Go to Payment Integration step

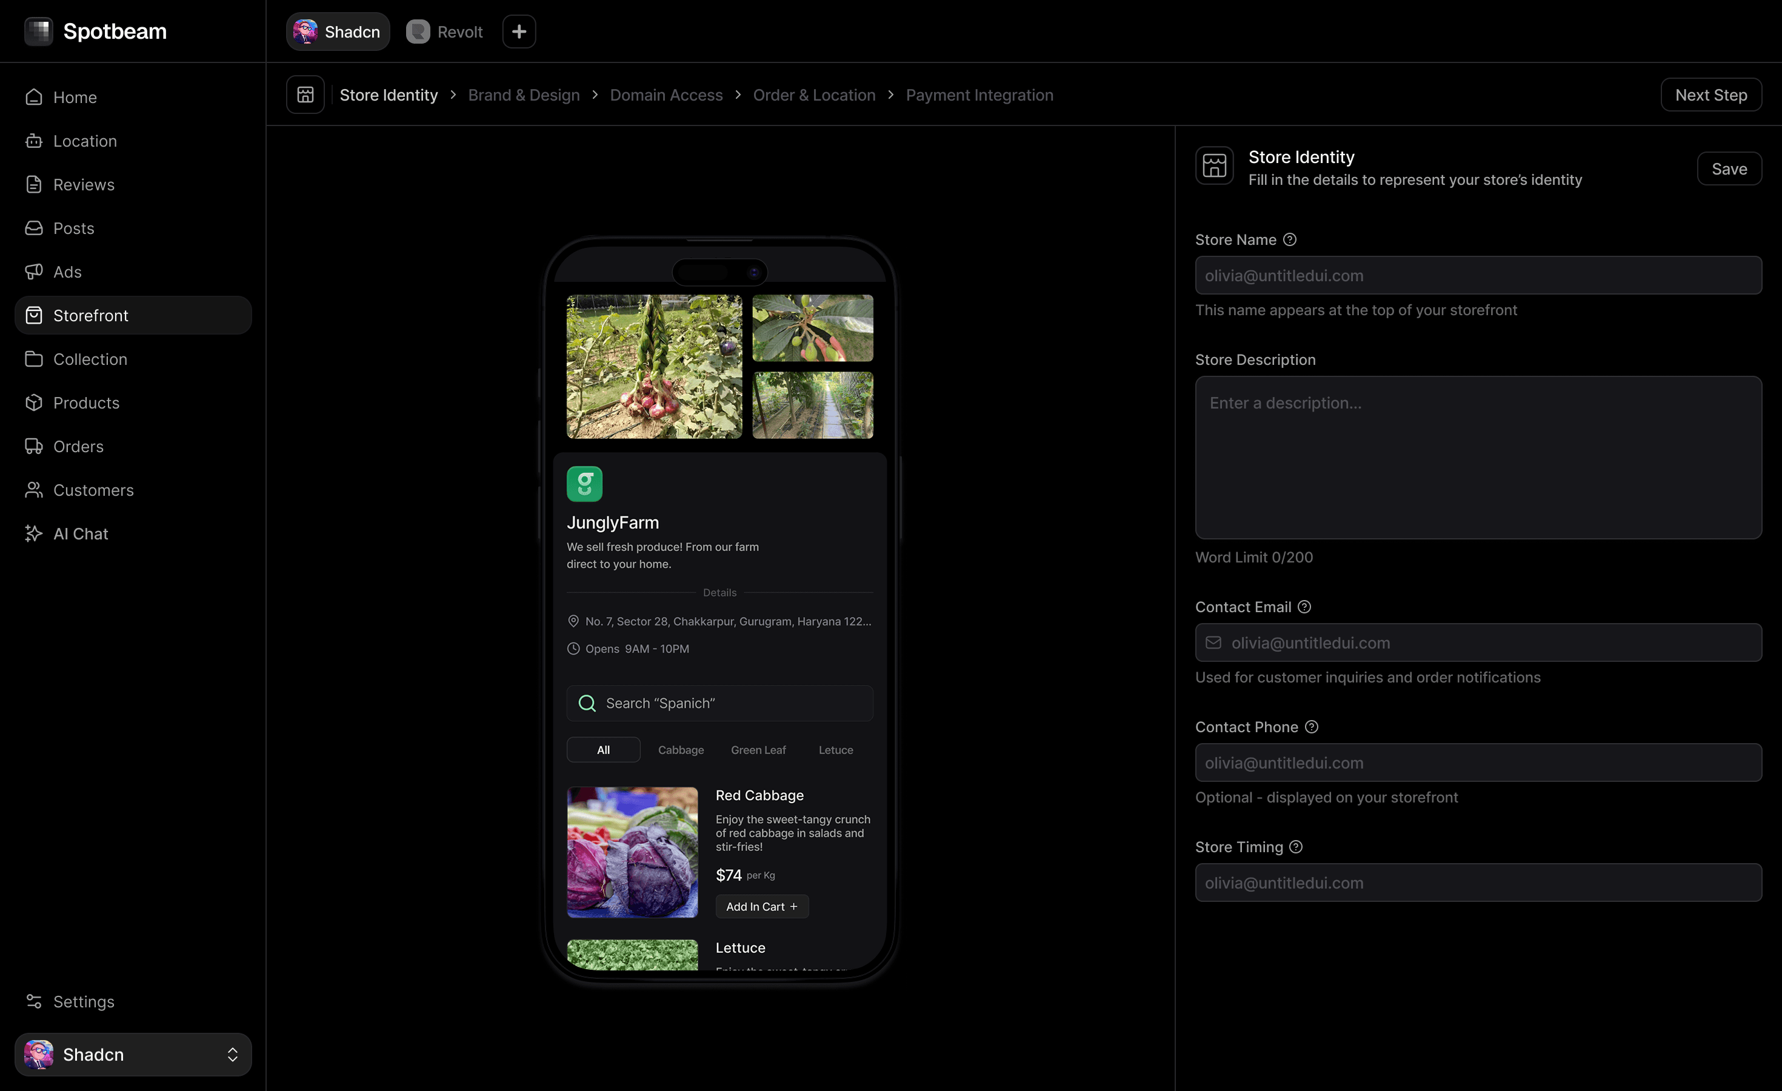[979, 95]
